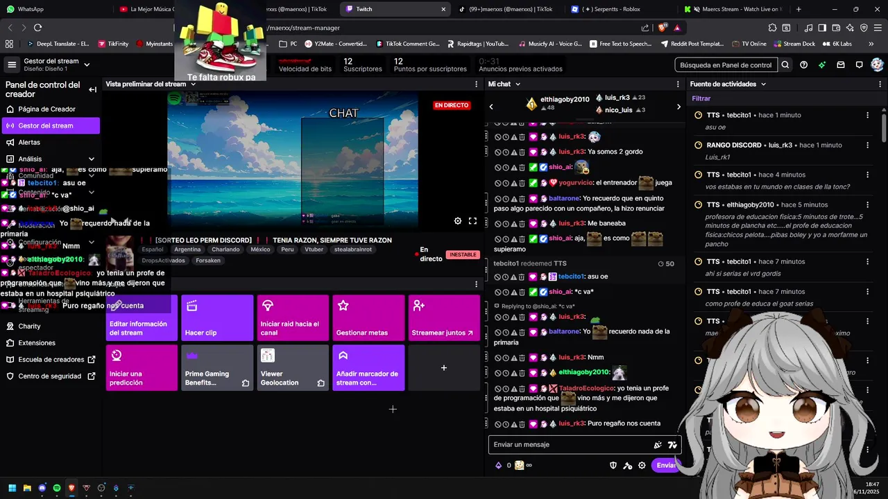Open the Fuente de actividades three-dot menu

pyautogui.click(x=880, y=84)
